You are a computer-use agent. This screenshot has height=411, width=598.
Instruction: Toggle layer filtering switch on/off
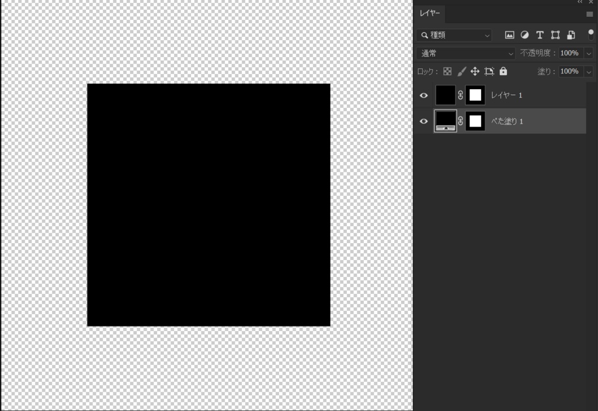(591, 34)
